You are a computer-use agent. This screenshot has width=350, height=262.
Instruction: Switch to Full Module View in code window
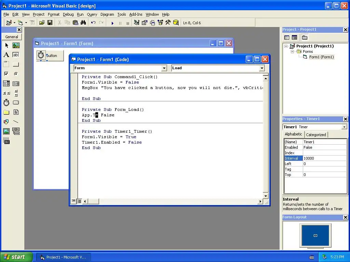[x=79, y=201]
